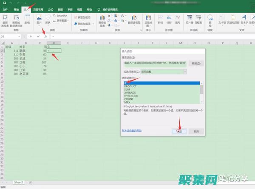Switch to the 公式 (Formulas) ribbon tab
255x189 pixels.
51,8
